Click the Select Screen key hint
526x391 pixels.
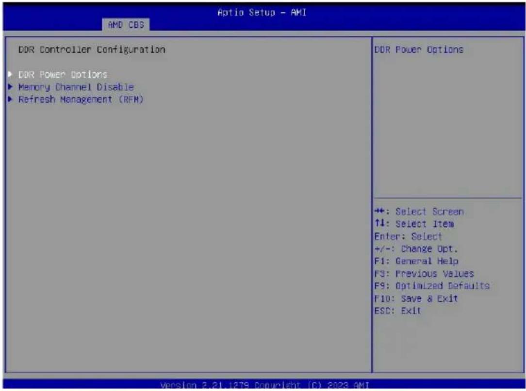(419, 212)
